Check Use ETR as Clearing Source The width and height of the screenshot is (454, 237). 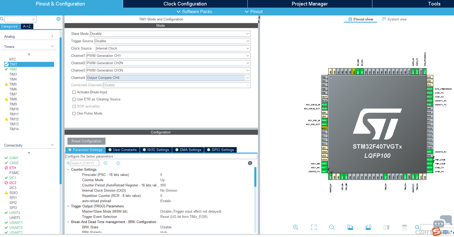tap(74, 99)
